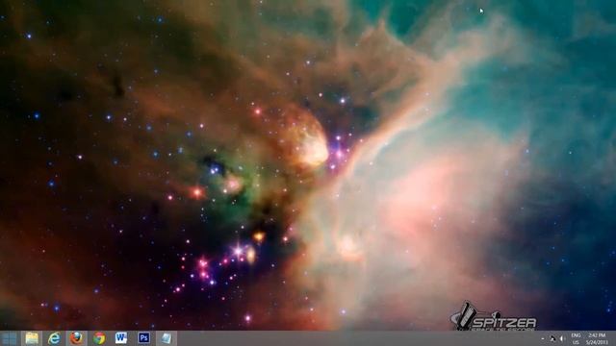Open the clock showing 2:42 PM

pyautogui.click(x=597, y=338)
